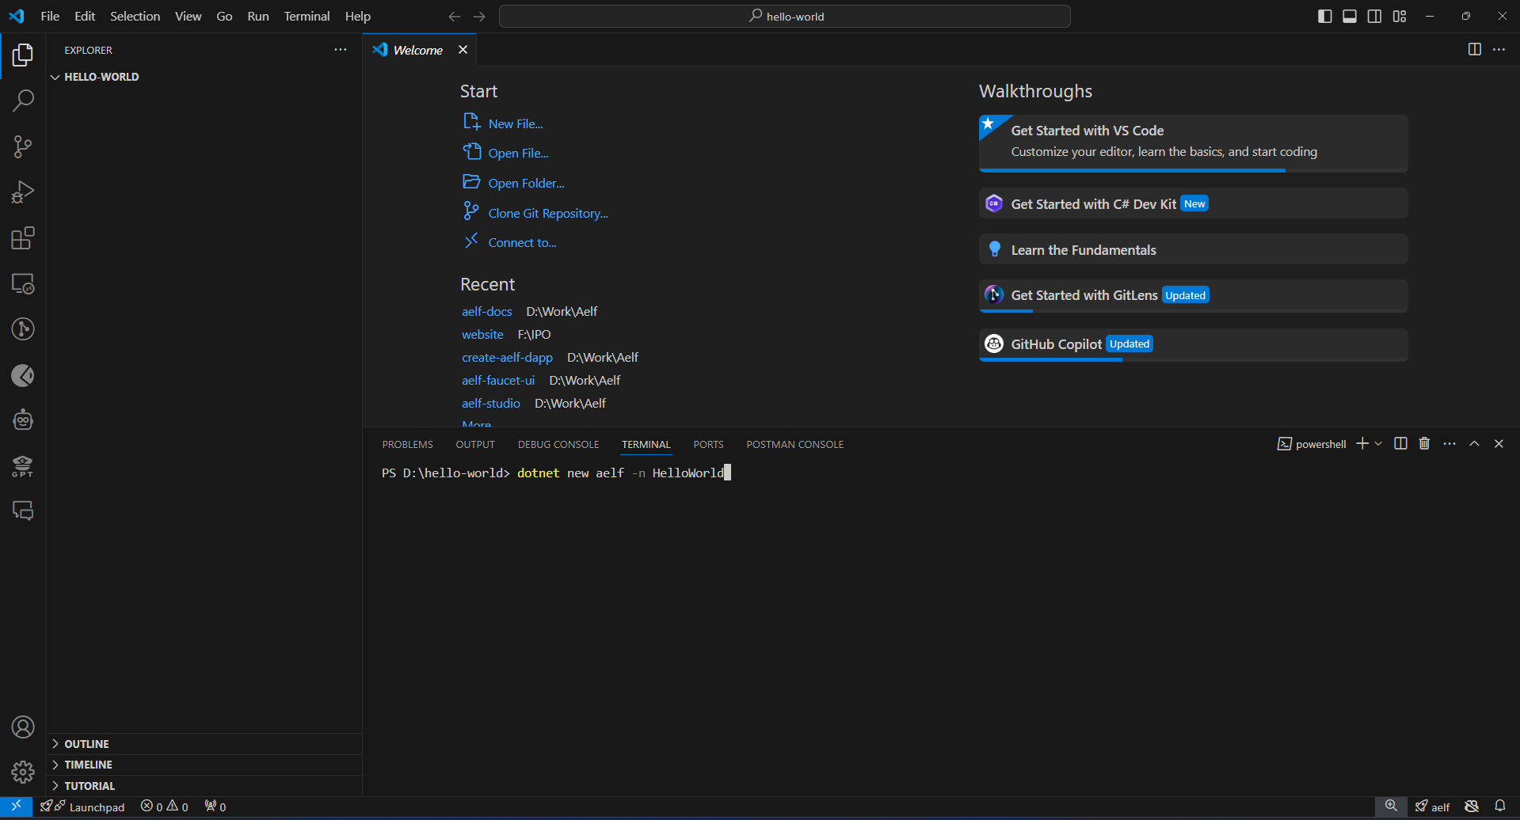
Task: Open notifications bell in status bar
Action: coord(1500,807)
